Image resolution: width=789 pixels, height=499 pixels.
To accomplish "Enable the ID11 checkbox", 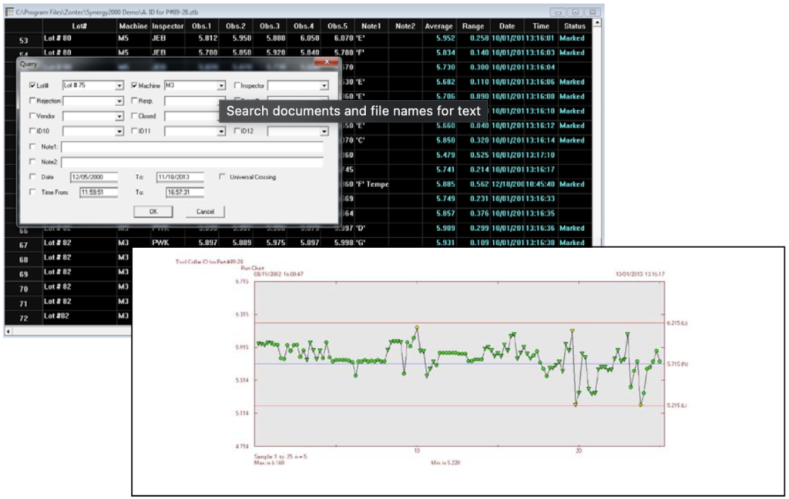I will (x=134, y=131).
